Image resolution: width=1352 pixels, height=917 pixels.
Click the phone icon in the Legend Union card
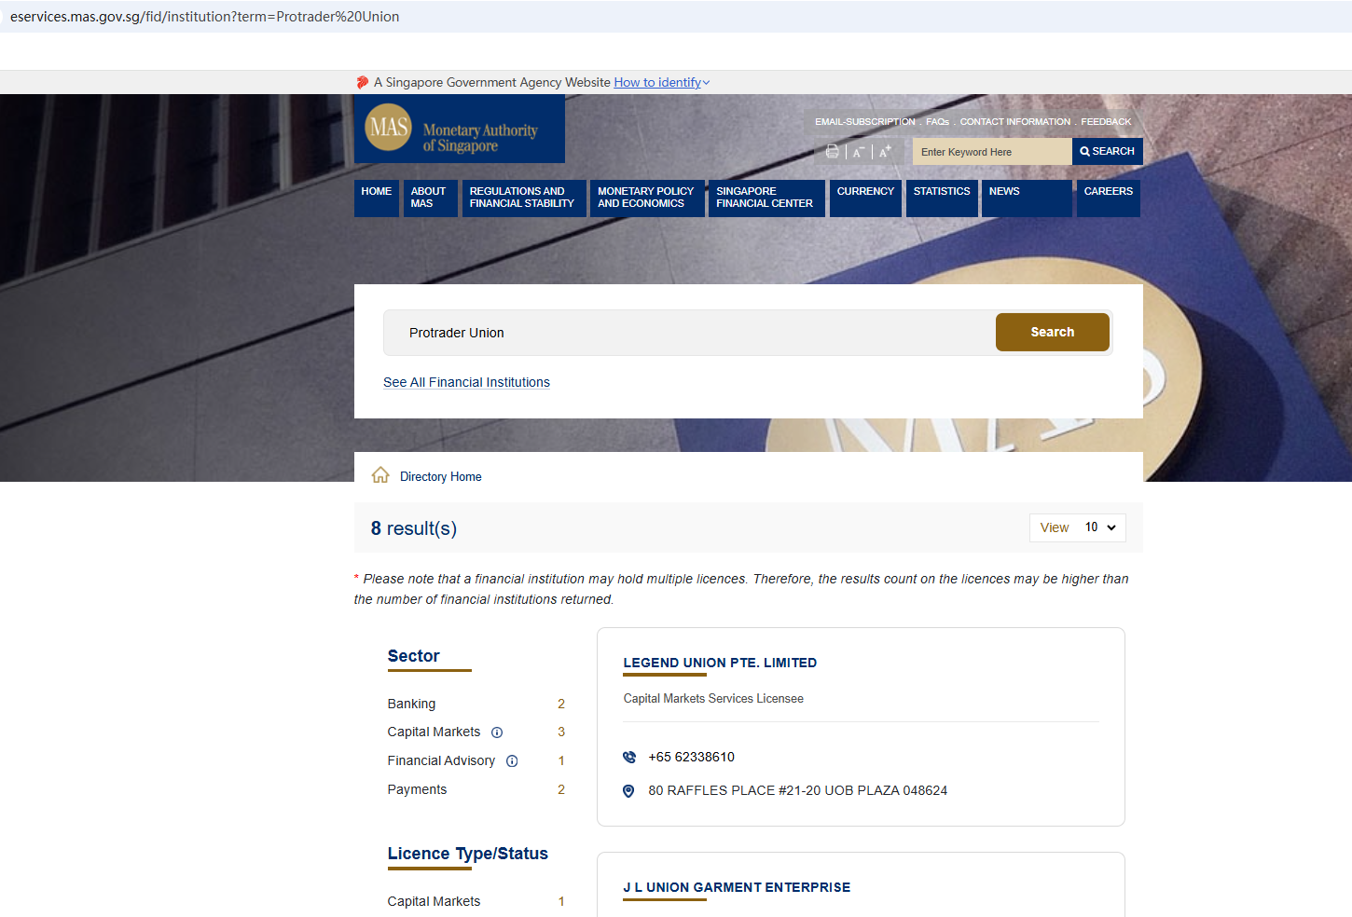629,757
